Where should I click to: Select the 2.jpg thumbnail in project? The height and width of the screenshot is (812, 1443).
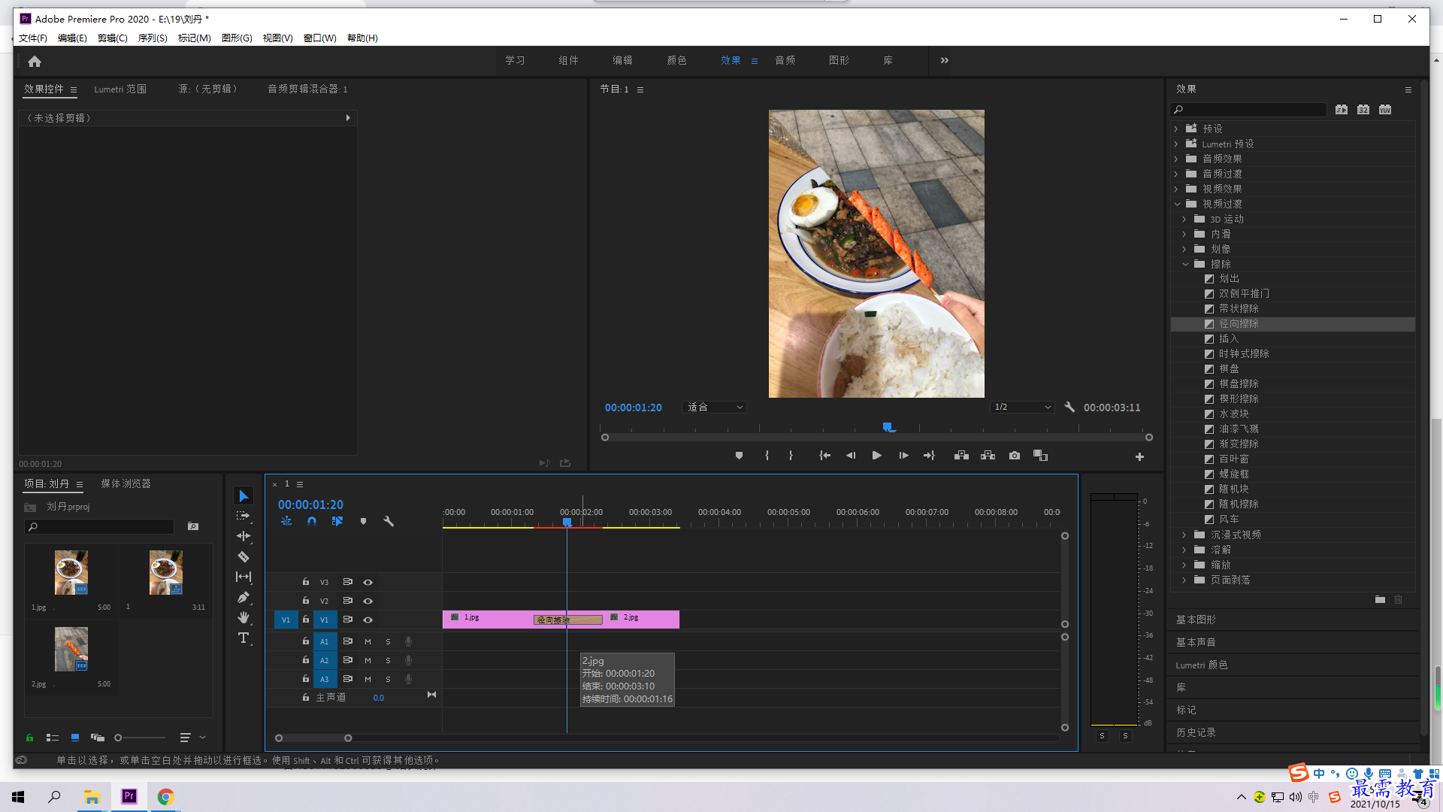click(x=71, y=649)
